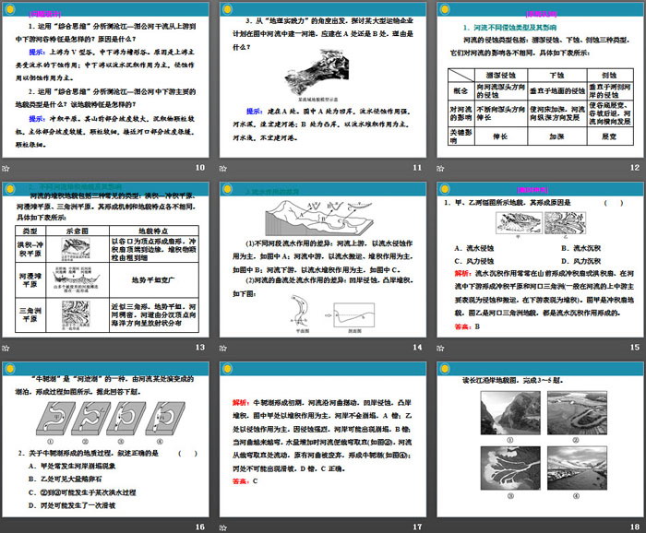Click slide number 14 label
Screen dimensions: 646x533
(417, 348)
